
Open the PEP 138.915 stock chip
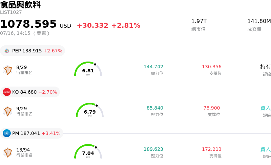[x=33, y=51]
